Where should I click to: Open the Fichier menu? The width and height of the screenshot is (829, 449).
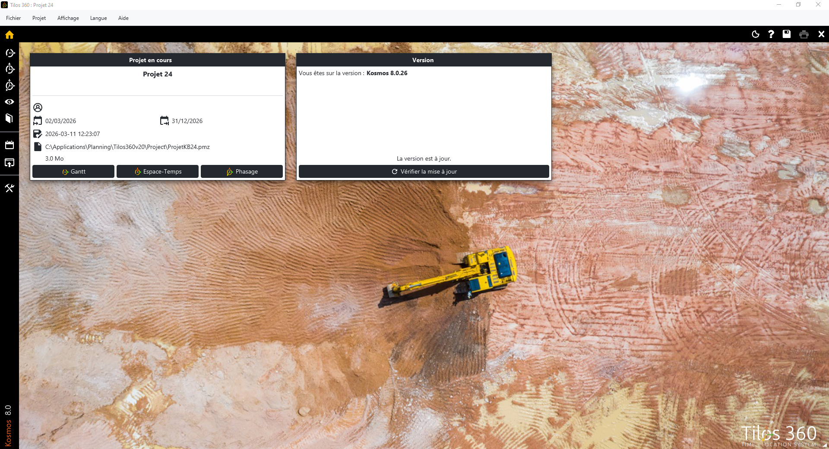coord(13,18)
